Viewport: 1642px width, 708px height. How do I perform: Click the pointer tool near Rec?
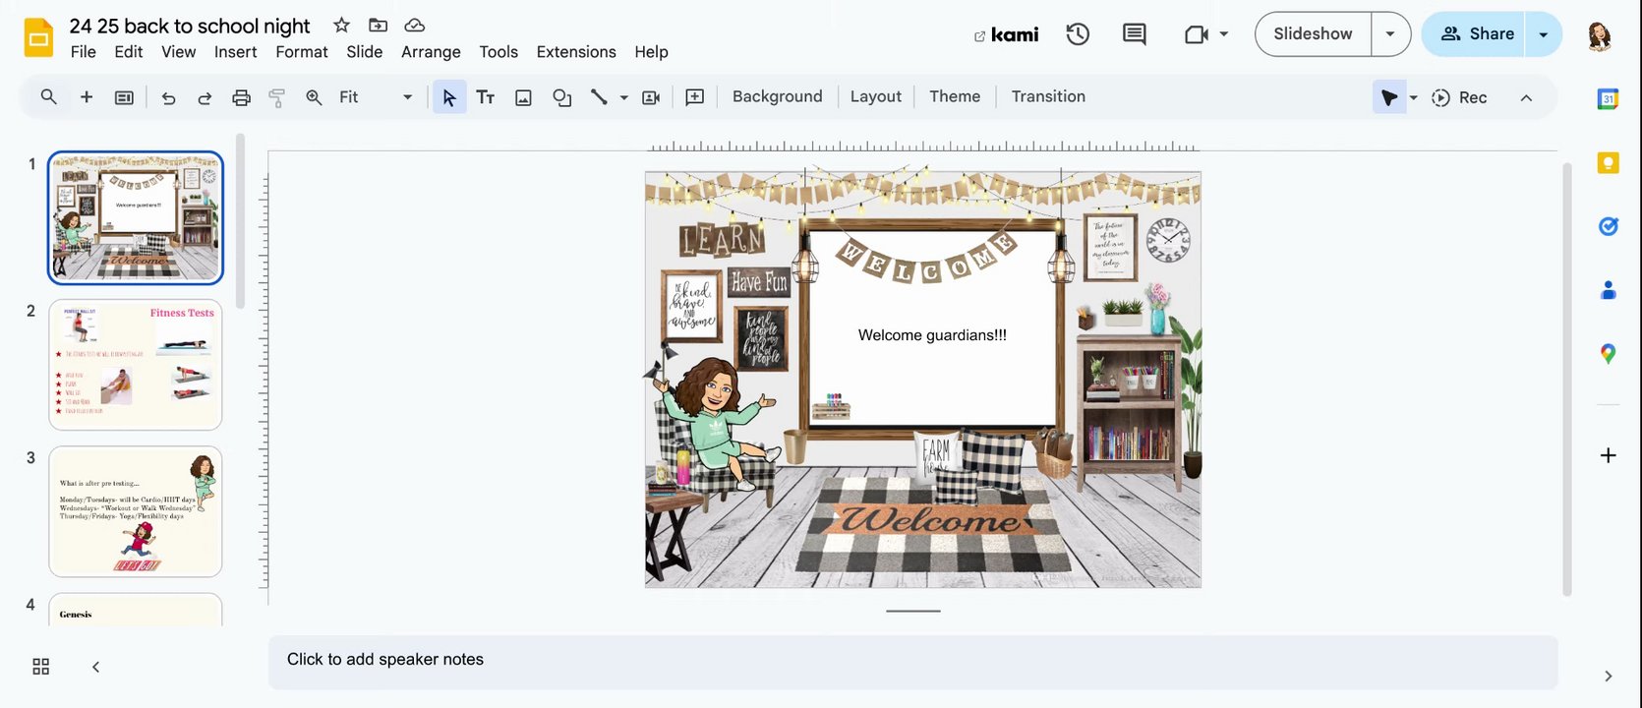(x=1388, y=97)
